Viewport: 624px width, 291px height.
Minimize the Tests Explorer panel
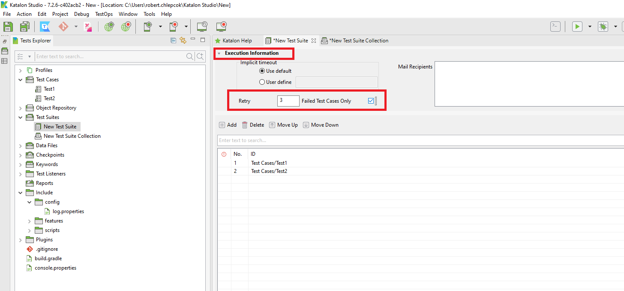(x=193, y=39)
